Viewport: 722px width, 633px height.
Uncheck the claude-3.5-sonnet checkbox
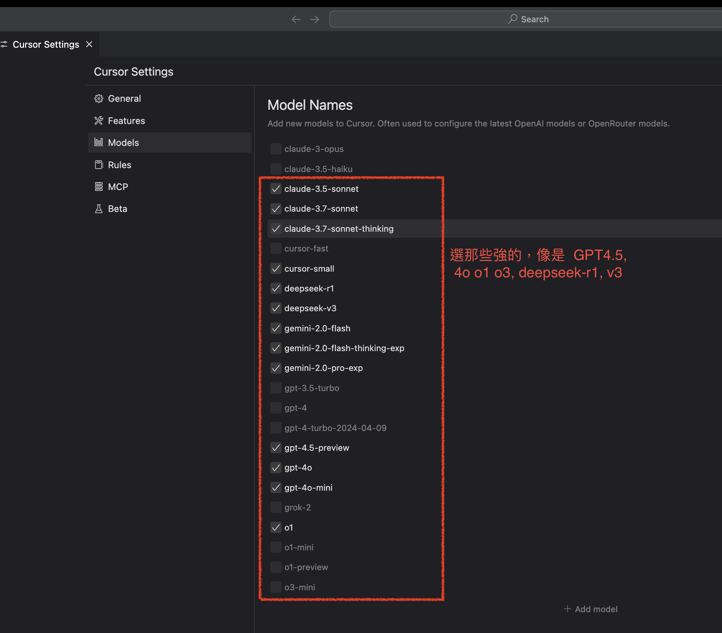tap(276, 189)
